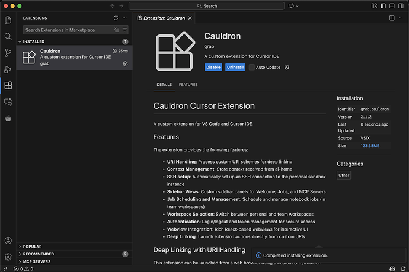Clear extensions search results icon
This screenshot has height=272, width=409.
(117, 30)
